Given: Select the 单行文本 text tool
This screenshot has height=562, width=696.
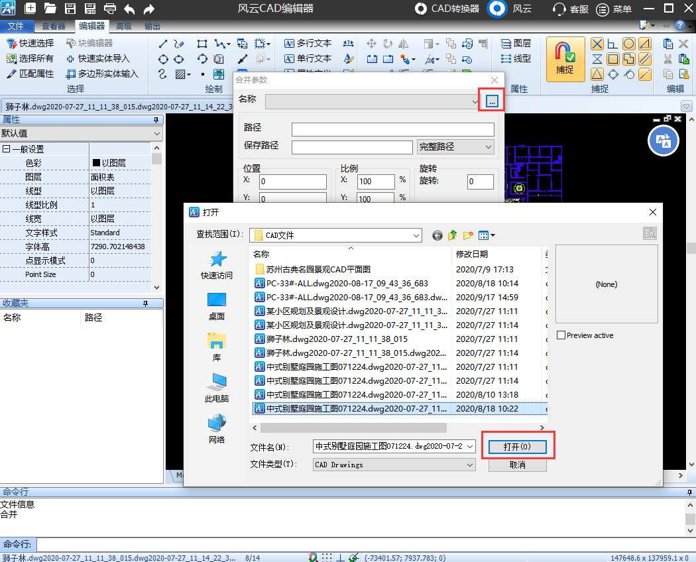Looking at the screenshot, I should click(x=308, y=58).
